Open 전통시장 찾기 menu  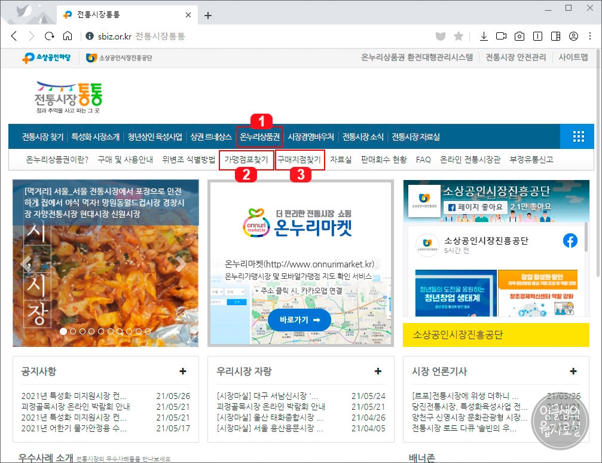[x=42, y=137]
